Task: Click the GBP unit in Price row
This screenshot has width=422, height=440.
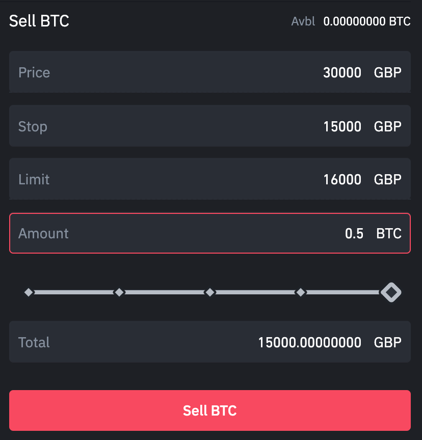Action: (x=388, y=72)
